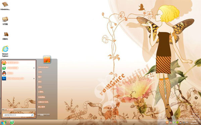Image resolution: width=201 pixels, height=125 pixels.
Task: Open 默认程序 (Default Programs)
Action: tap(42, 107)
